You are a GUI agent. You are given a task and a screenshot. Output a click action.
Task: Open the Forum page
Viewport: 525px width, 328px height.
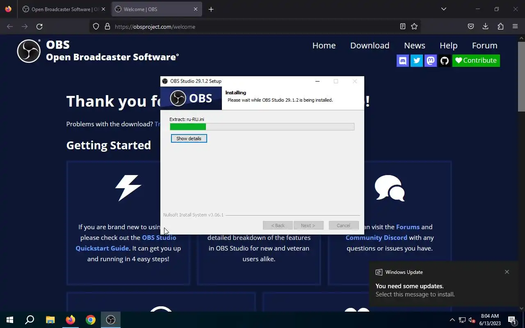click(484, 46)
